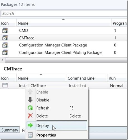This screenshot has height=140, width=128.
Task: Click the Packages 12 items heading
Action: 18,4
